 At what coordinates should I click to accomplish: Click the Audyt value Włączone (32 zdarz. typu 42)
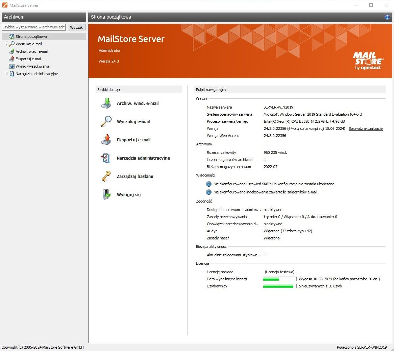(x=288, y=231)
